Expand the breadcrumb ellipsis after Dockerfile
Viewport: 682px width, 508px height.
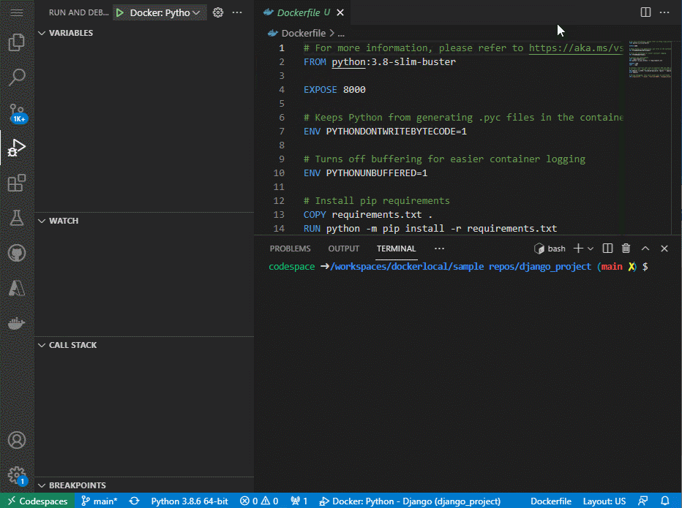[x=341, y=34]
